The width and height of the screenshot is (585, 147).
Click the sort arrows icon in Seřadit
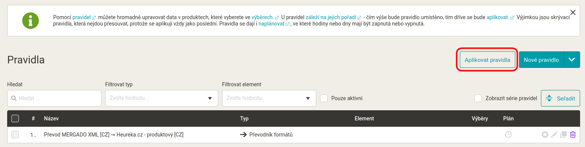click(x=549, y=98)
